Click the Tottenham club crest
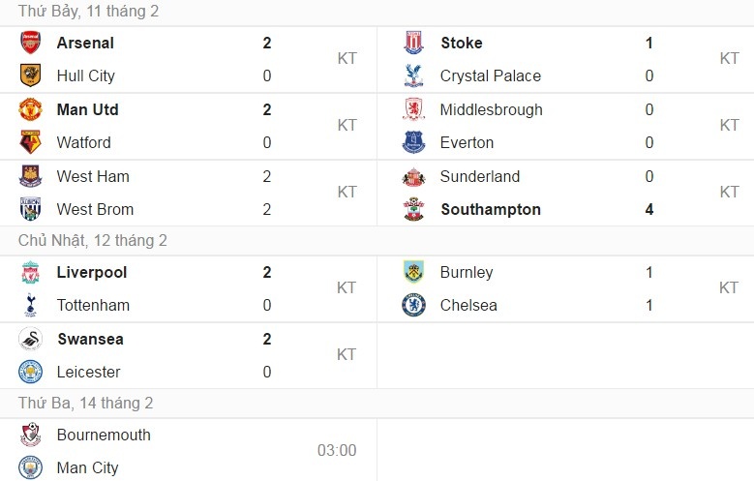This screenshot has height=481, width=754. [30, 306]
